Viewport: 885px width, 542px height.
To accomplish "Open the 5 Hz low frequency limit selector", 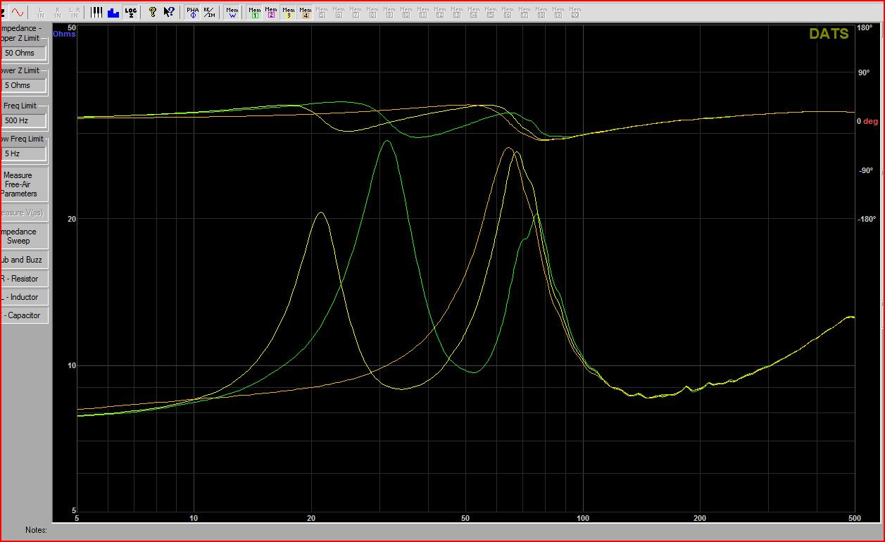I will (23, 153).
